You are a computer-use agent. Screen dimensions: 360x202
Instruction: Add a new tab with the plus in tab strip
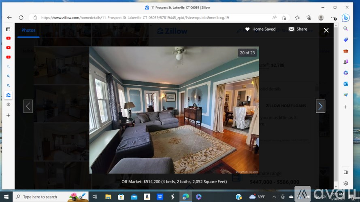coord(8,115)
